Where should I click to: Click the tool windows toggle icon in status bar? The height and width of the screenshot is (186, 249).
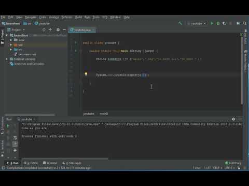coord(3,168)
